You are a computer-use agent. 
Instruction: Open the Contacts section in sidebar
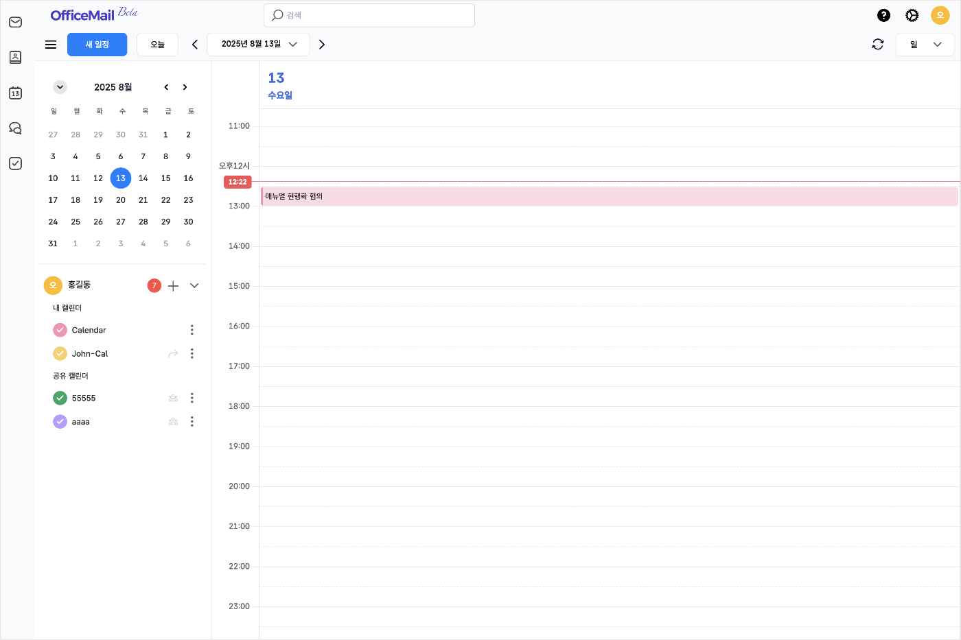pos(15,58)
